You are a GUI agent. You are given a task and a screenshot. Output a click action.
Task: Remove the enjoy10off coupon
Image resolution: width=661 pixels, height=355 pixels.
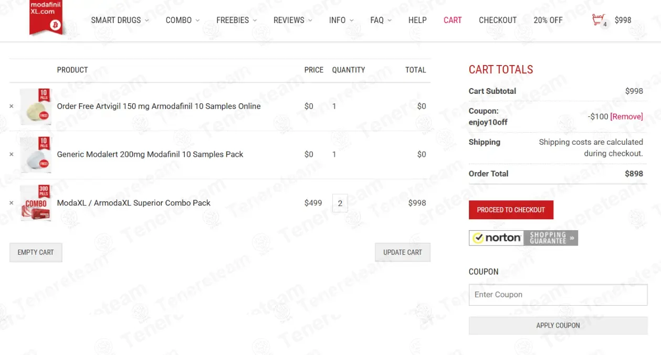point(626,116)
